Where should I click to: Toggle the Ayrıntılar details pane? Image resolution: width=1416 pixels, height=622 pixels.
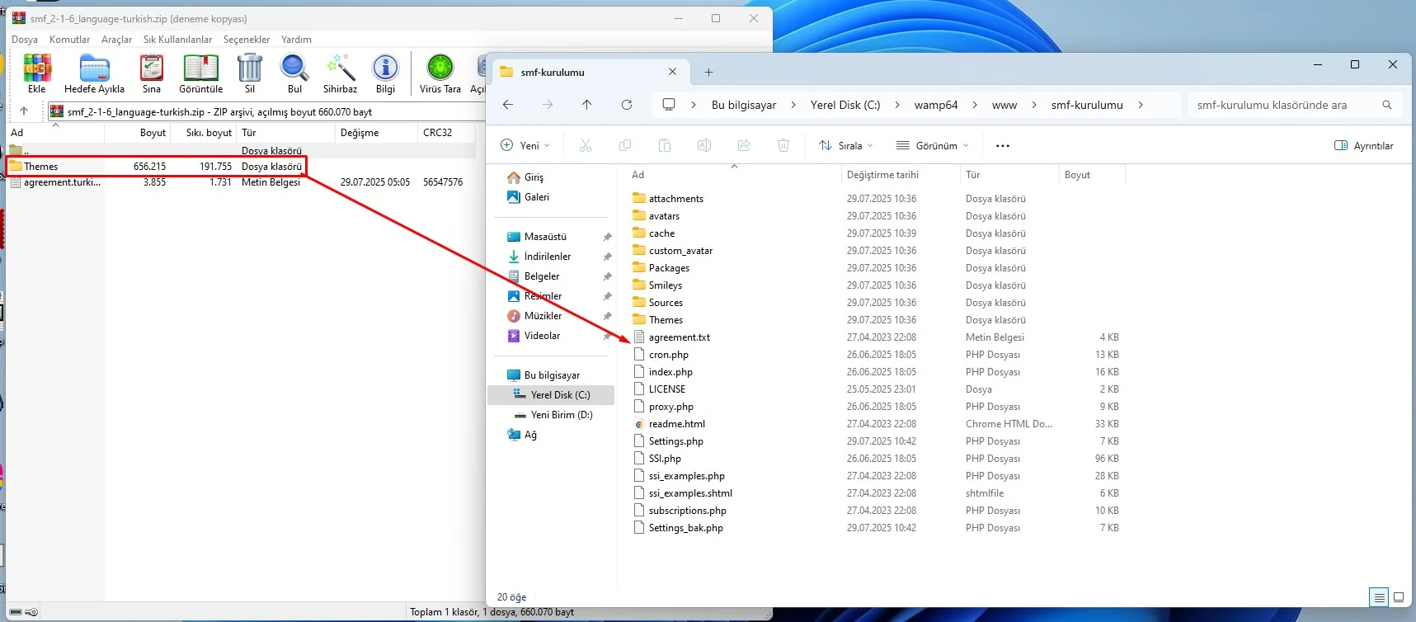click(x=1364, y=146)
